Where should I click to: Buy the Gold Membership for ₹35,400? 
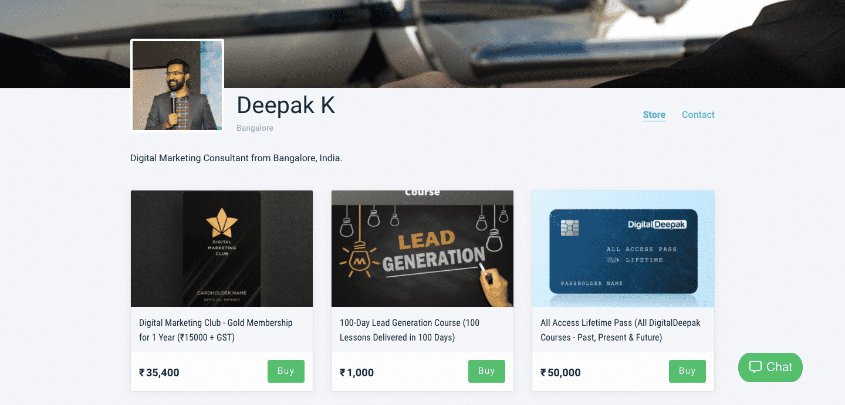point(286,371)
